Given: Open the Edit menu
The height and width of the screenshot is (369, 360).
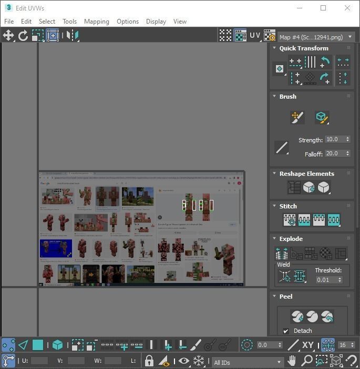Looking at the screenshot, I should (x=26, y=22).
